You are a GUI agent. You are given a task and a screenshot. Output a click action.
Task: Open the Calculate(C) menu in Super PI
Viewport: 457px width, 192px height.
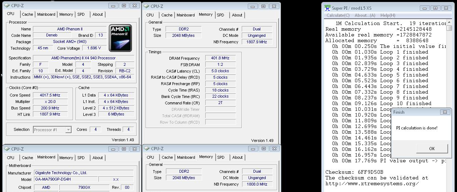point(338,15)
